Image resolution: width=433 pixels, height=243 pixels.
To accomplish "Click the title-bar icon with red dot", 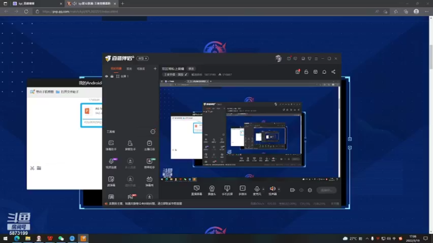I will point(288,58).
